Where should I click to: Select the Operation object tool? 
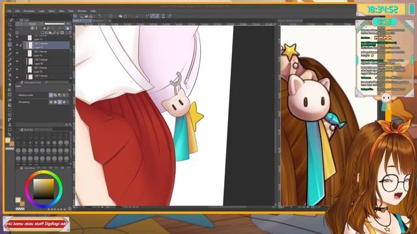point(10,34)
